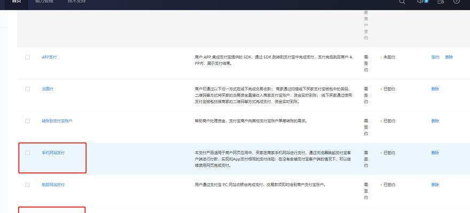Viewport: 470px width, 213px height.
Task: Open the 转账到支付宝账户 product link
Action: click(x=57, y=121)
